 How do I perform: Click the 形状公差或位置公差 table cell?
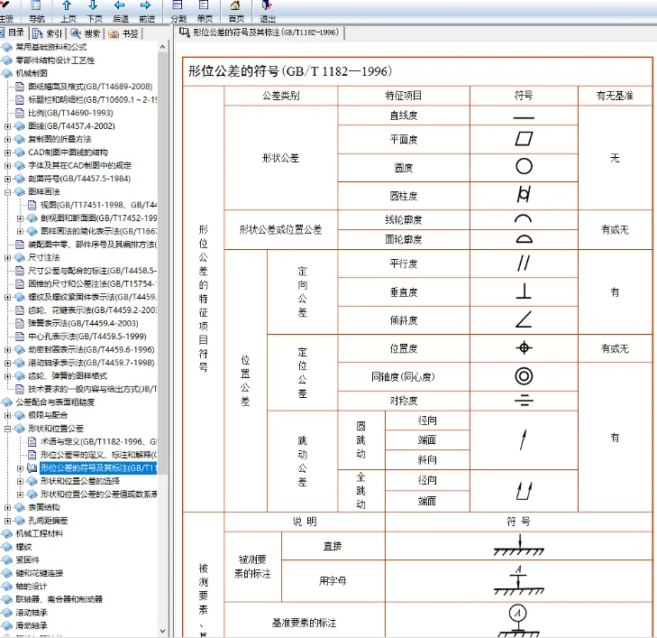pos(280,230)
